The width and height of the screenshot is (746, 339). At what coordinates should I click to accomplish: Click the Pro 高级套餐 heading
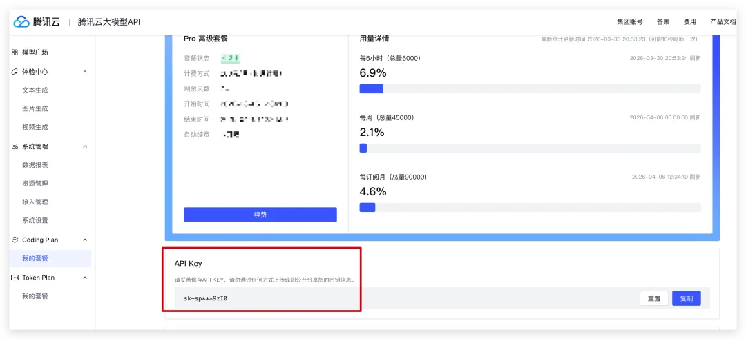coord(206,39)
